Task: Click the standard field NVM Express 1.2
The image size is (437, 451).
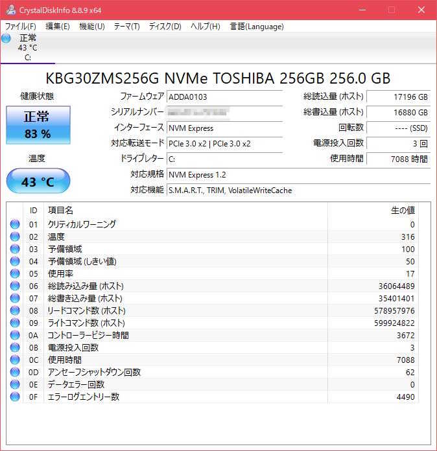Action: [x=298, y=174]
